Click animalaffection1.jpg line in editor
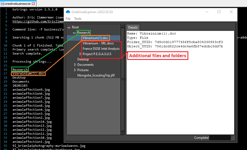The height and width of the screenshot is (150, 247). click(x=31, y=142)
